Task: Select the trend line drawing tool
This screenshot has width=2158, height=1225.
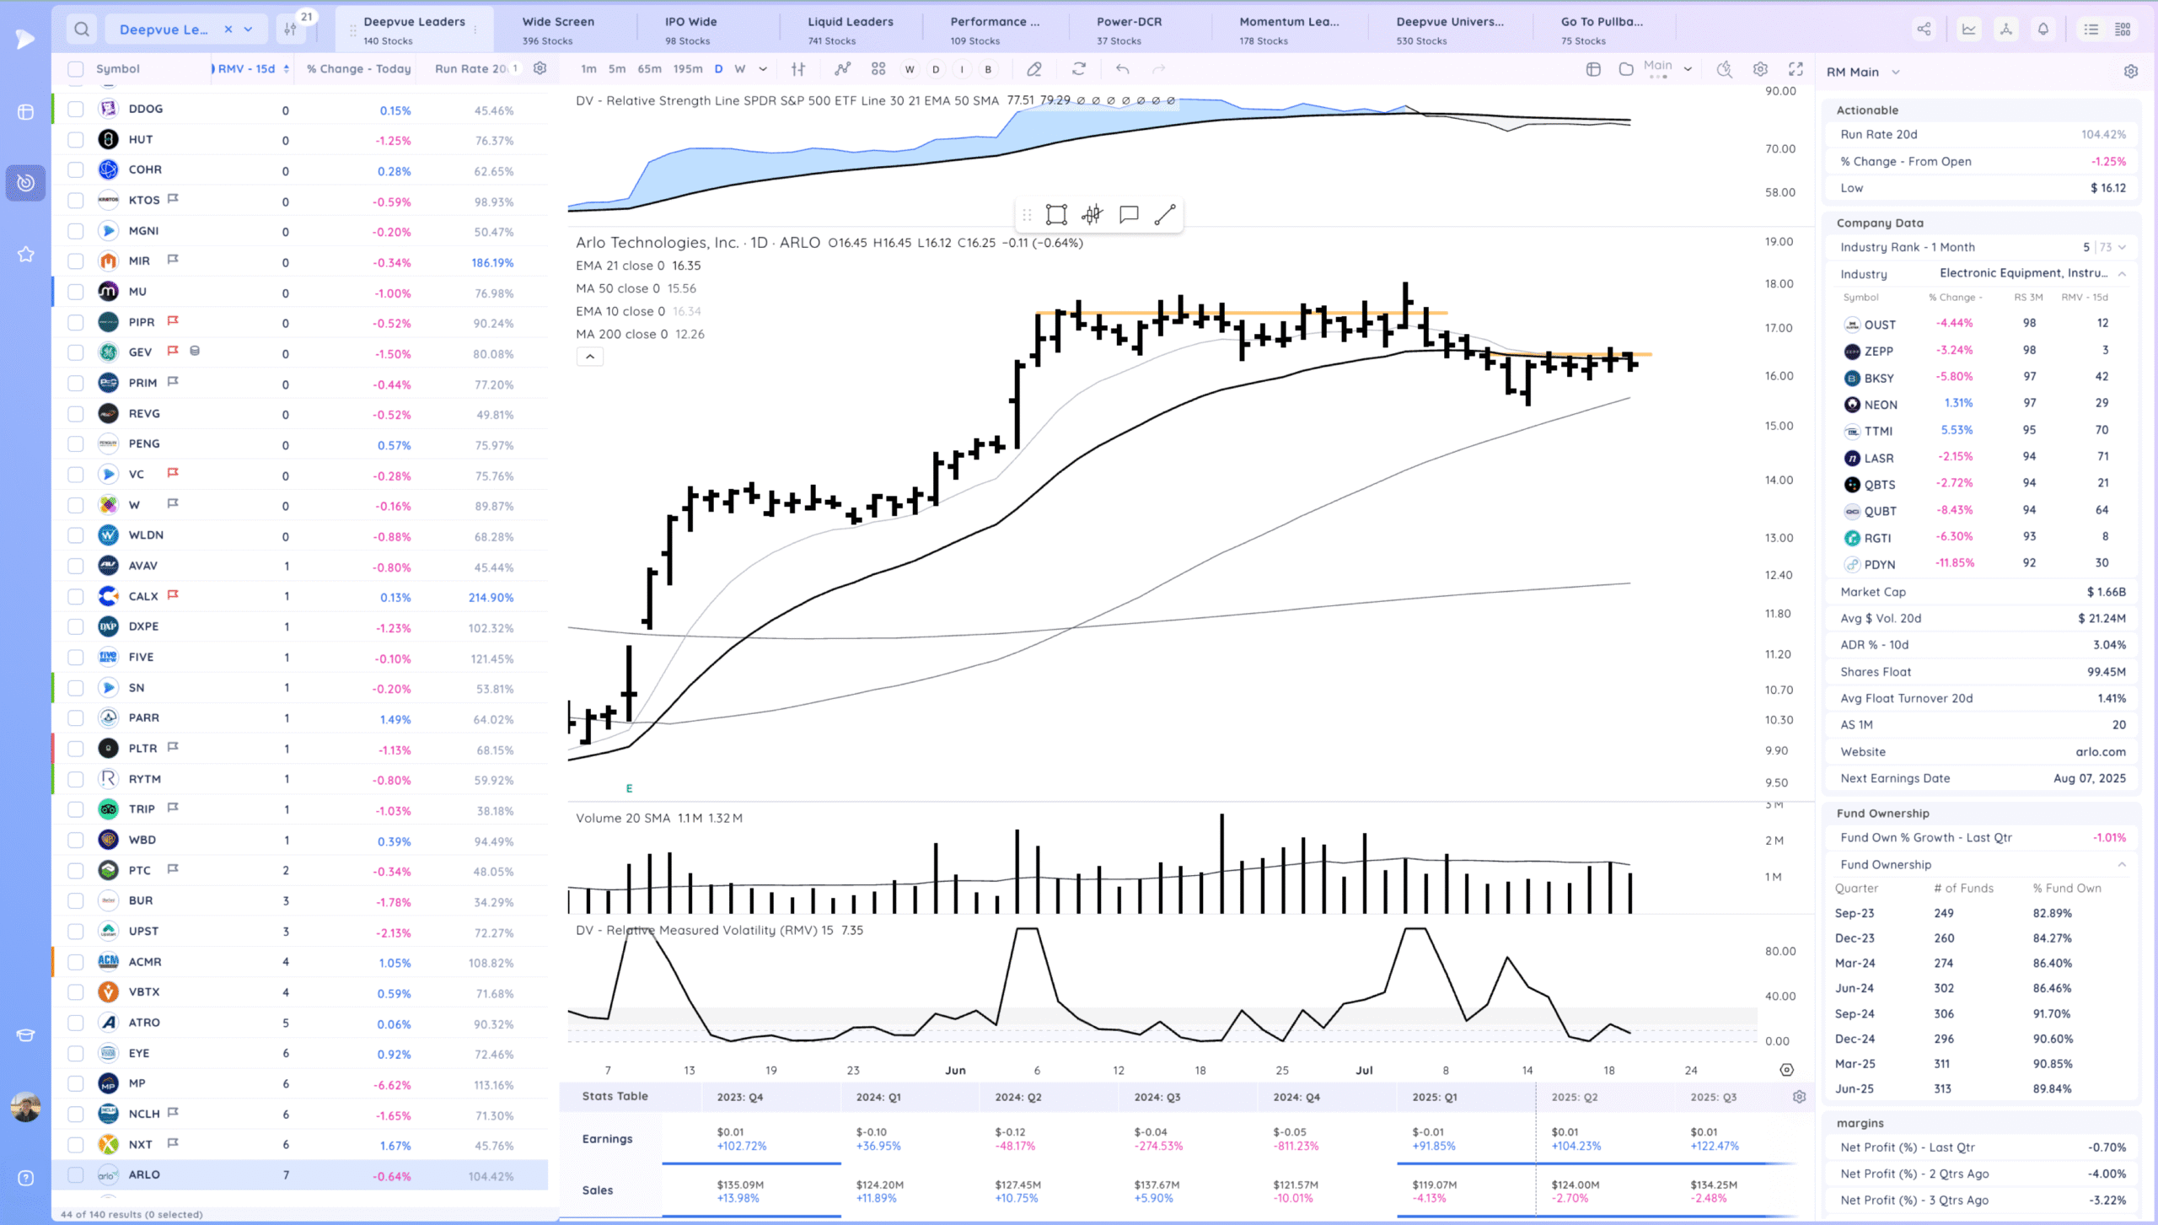Action: tap(1164, 215)
